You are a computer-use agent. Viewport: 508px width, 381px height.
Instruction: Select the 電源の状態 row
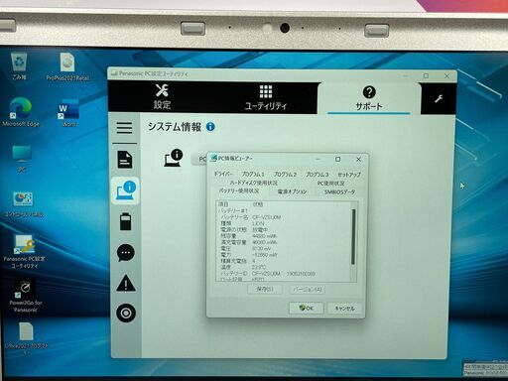pos(283,229)
